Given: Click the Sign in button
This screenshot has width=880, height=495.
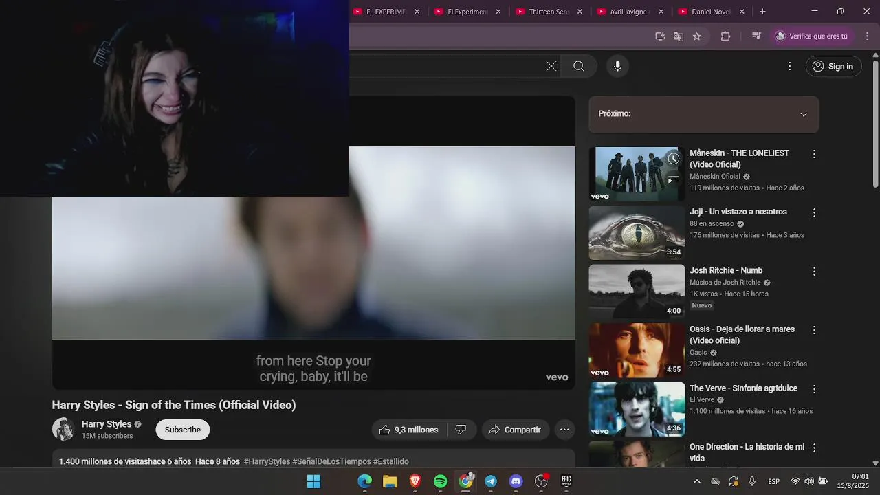Looking at the screenshot, I should (833, 66).
